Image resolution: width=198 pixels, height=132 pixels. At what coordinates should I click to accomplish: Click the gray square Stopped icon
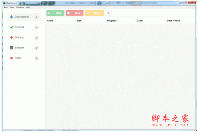click(12, 48)
